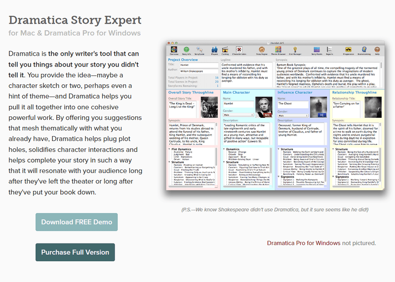Collapse Structure in Relationship Throughline outline
This screenshot has width=395, height=282.
click(x=333, y=149)
